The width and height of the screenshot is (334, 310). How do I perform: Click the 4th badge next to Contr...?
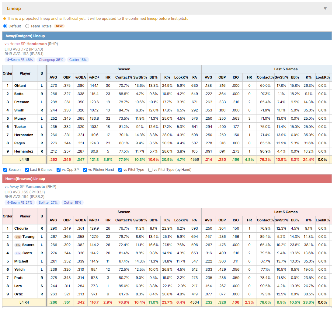[x=18, y=253]
